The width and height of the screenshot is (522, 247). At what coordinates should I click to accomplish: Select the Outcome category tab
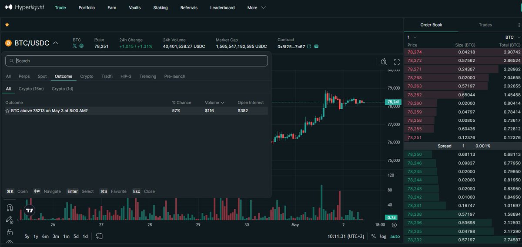click(x=64, y=76)
